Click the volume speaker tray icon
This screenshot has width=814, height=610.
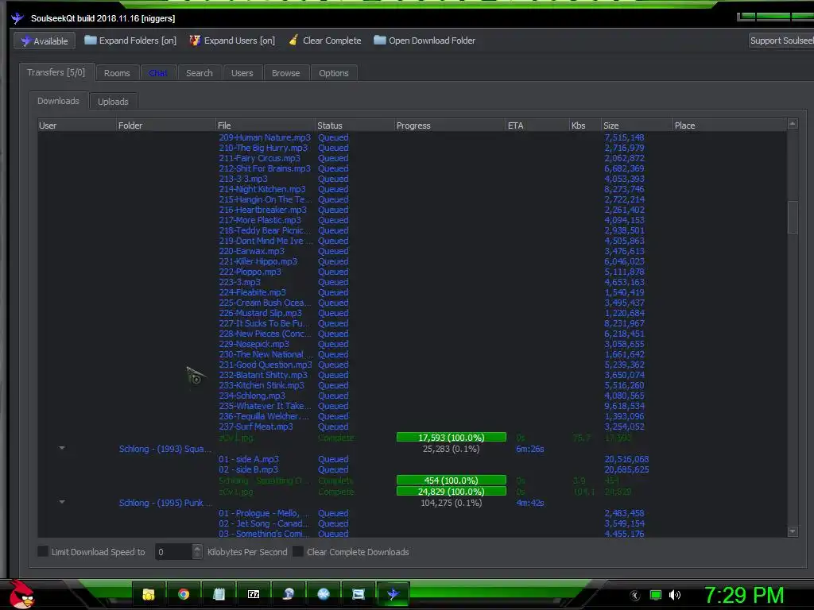coord(675,595)
